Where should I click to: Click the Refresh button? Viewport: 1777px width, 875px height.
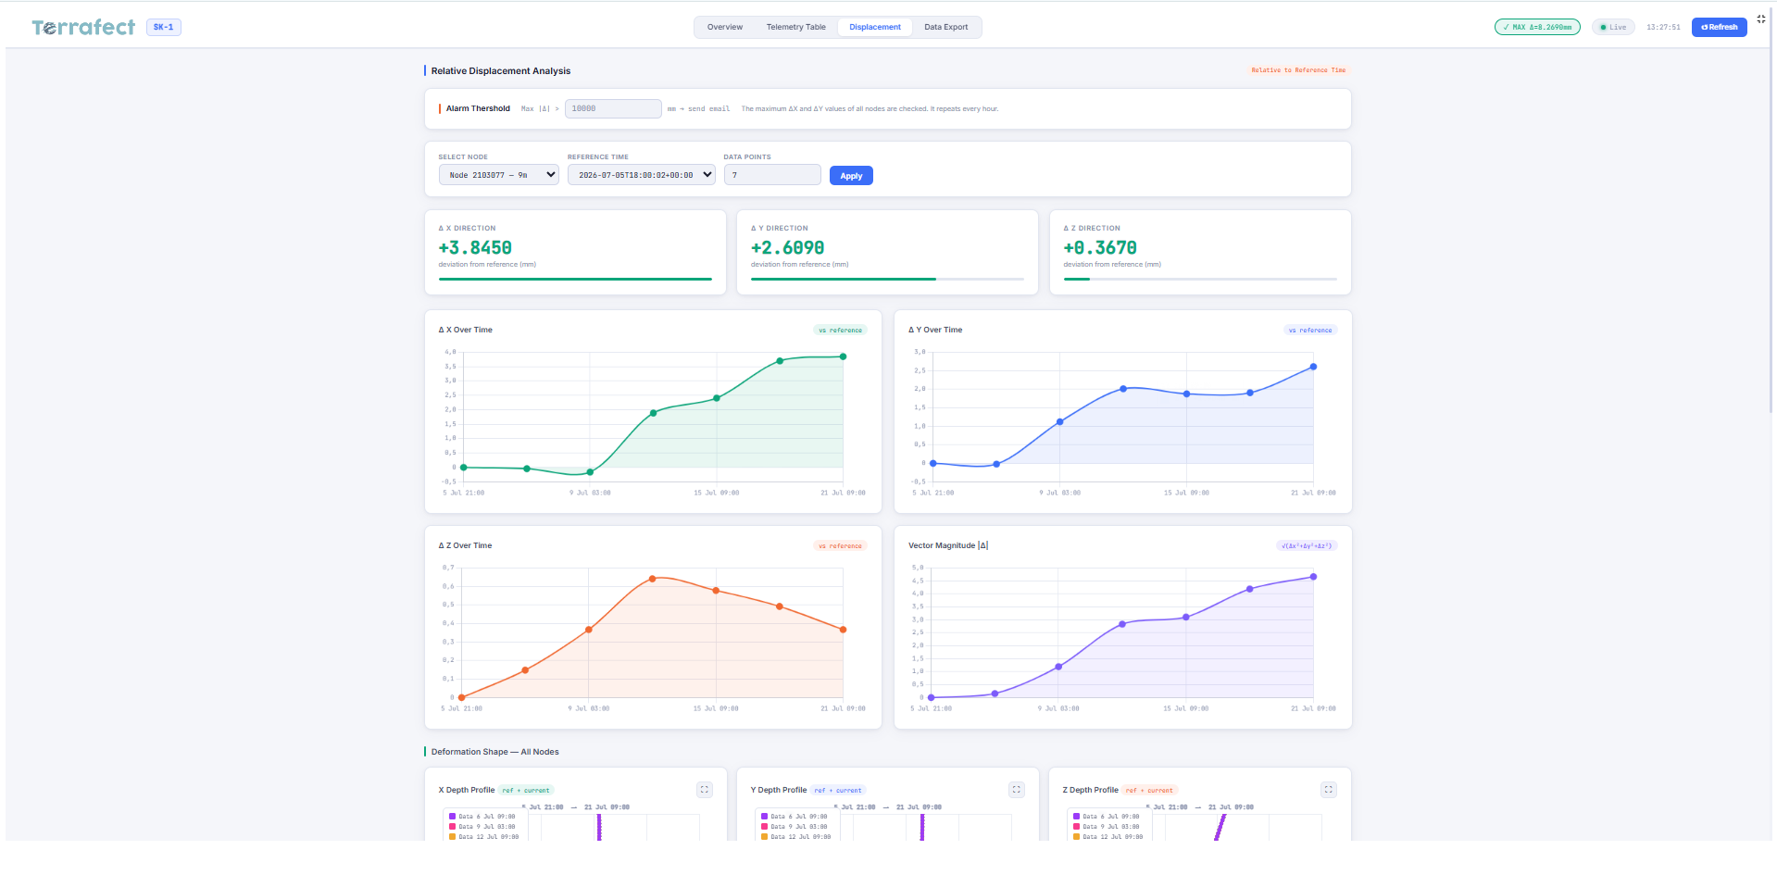click(1720, 27)
